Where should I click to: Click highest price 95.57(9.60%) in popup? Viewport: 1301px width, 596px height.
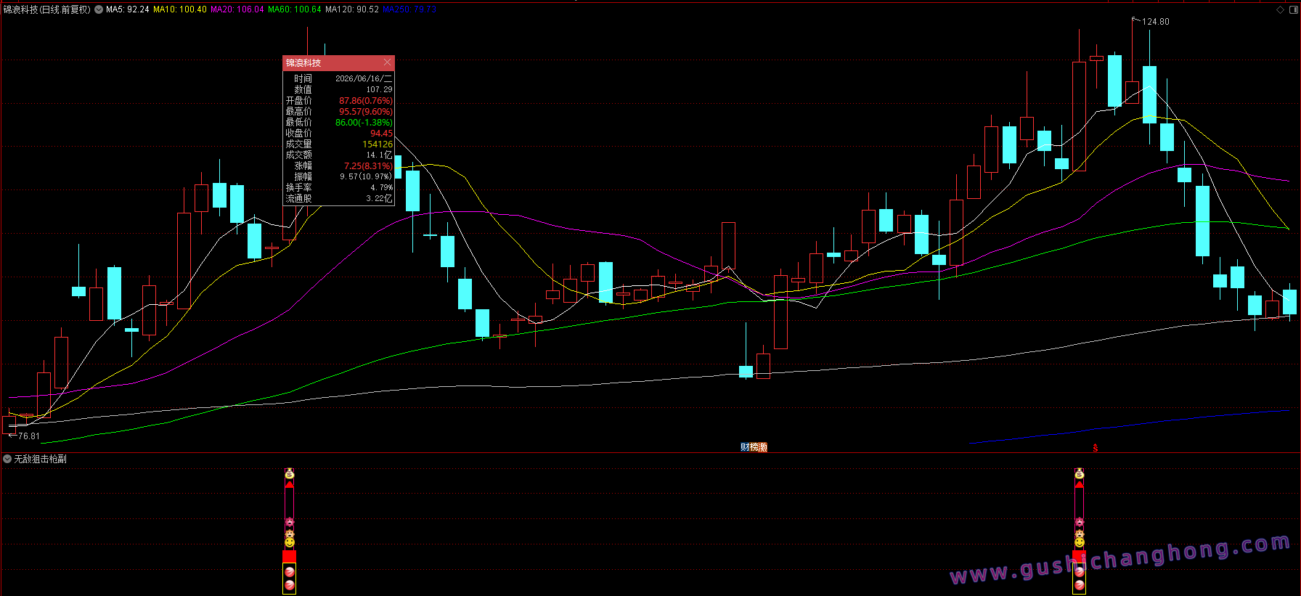tap(366, 111)
